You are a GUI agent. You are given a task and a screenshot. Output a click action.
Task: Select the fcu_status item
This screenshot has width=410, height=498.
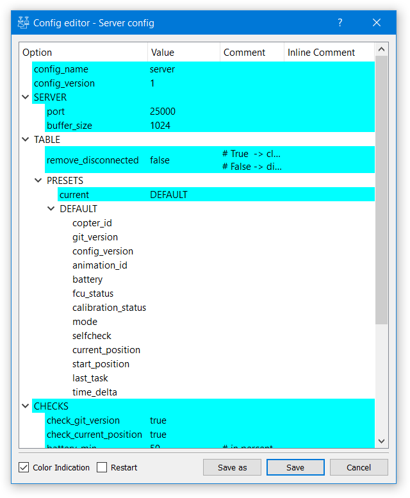[x=93, y=293]
